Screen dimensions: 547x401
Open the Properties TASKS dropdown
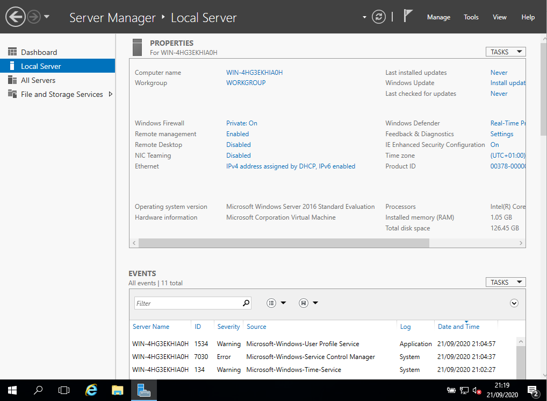(506, 52)
